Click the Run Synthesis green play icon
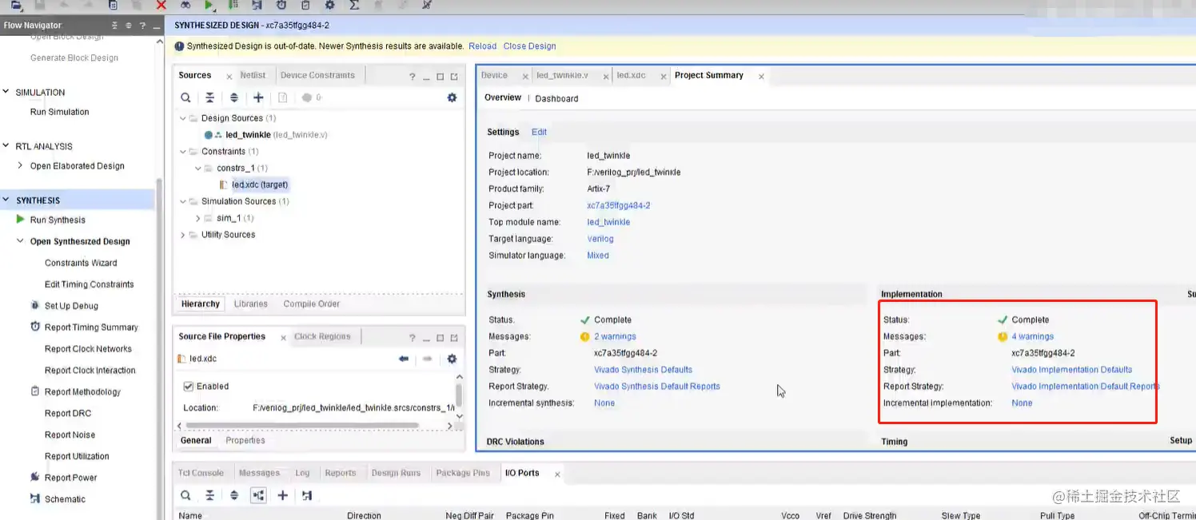 (x=21, y=219)
